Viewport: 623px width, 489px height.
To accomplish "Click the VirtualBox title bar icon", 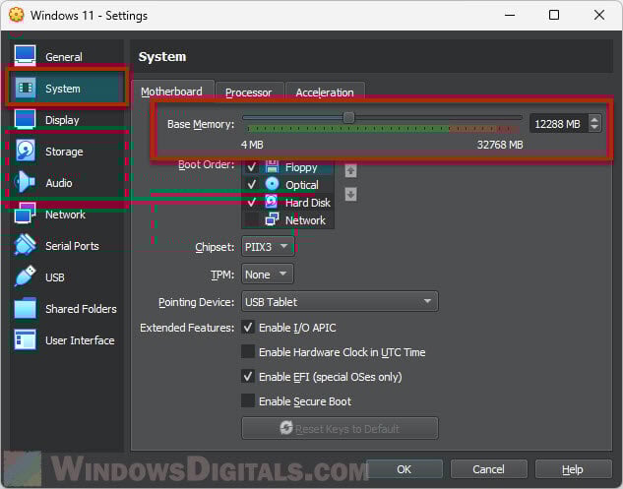I will point(17,15).
